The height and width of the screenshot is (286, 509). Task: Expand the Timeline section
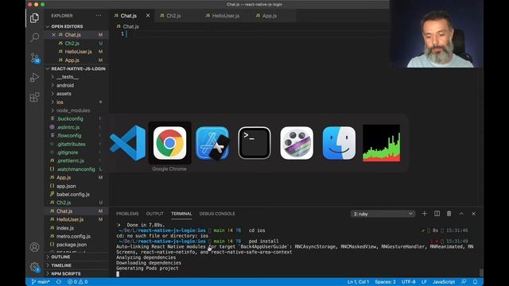61,265
